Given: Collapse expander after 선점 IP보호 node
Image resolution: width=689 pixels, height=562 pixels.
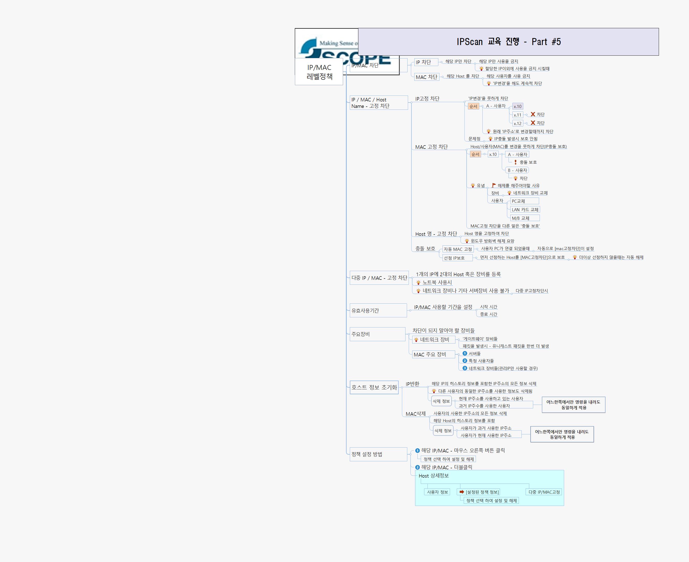Looking at the screenshot, I should tap(476, 258).
